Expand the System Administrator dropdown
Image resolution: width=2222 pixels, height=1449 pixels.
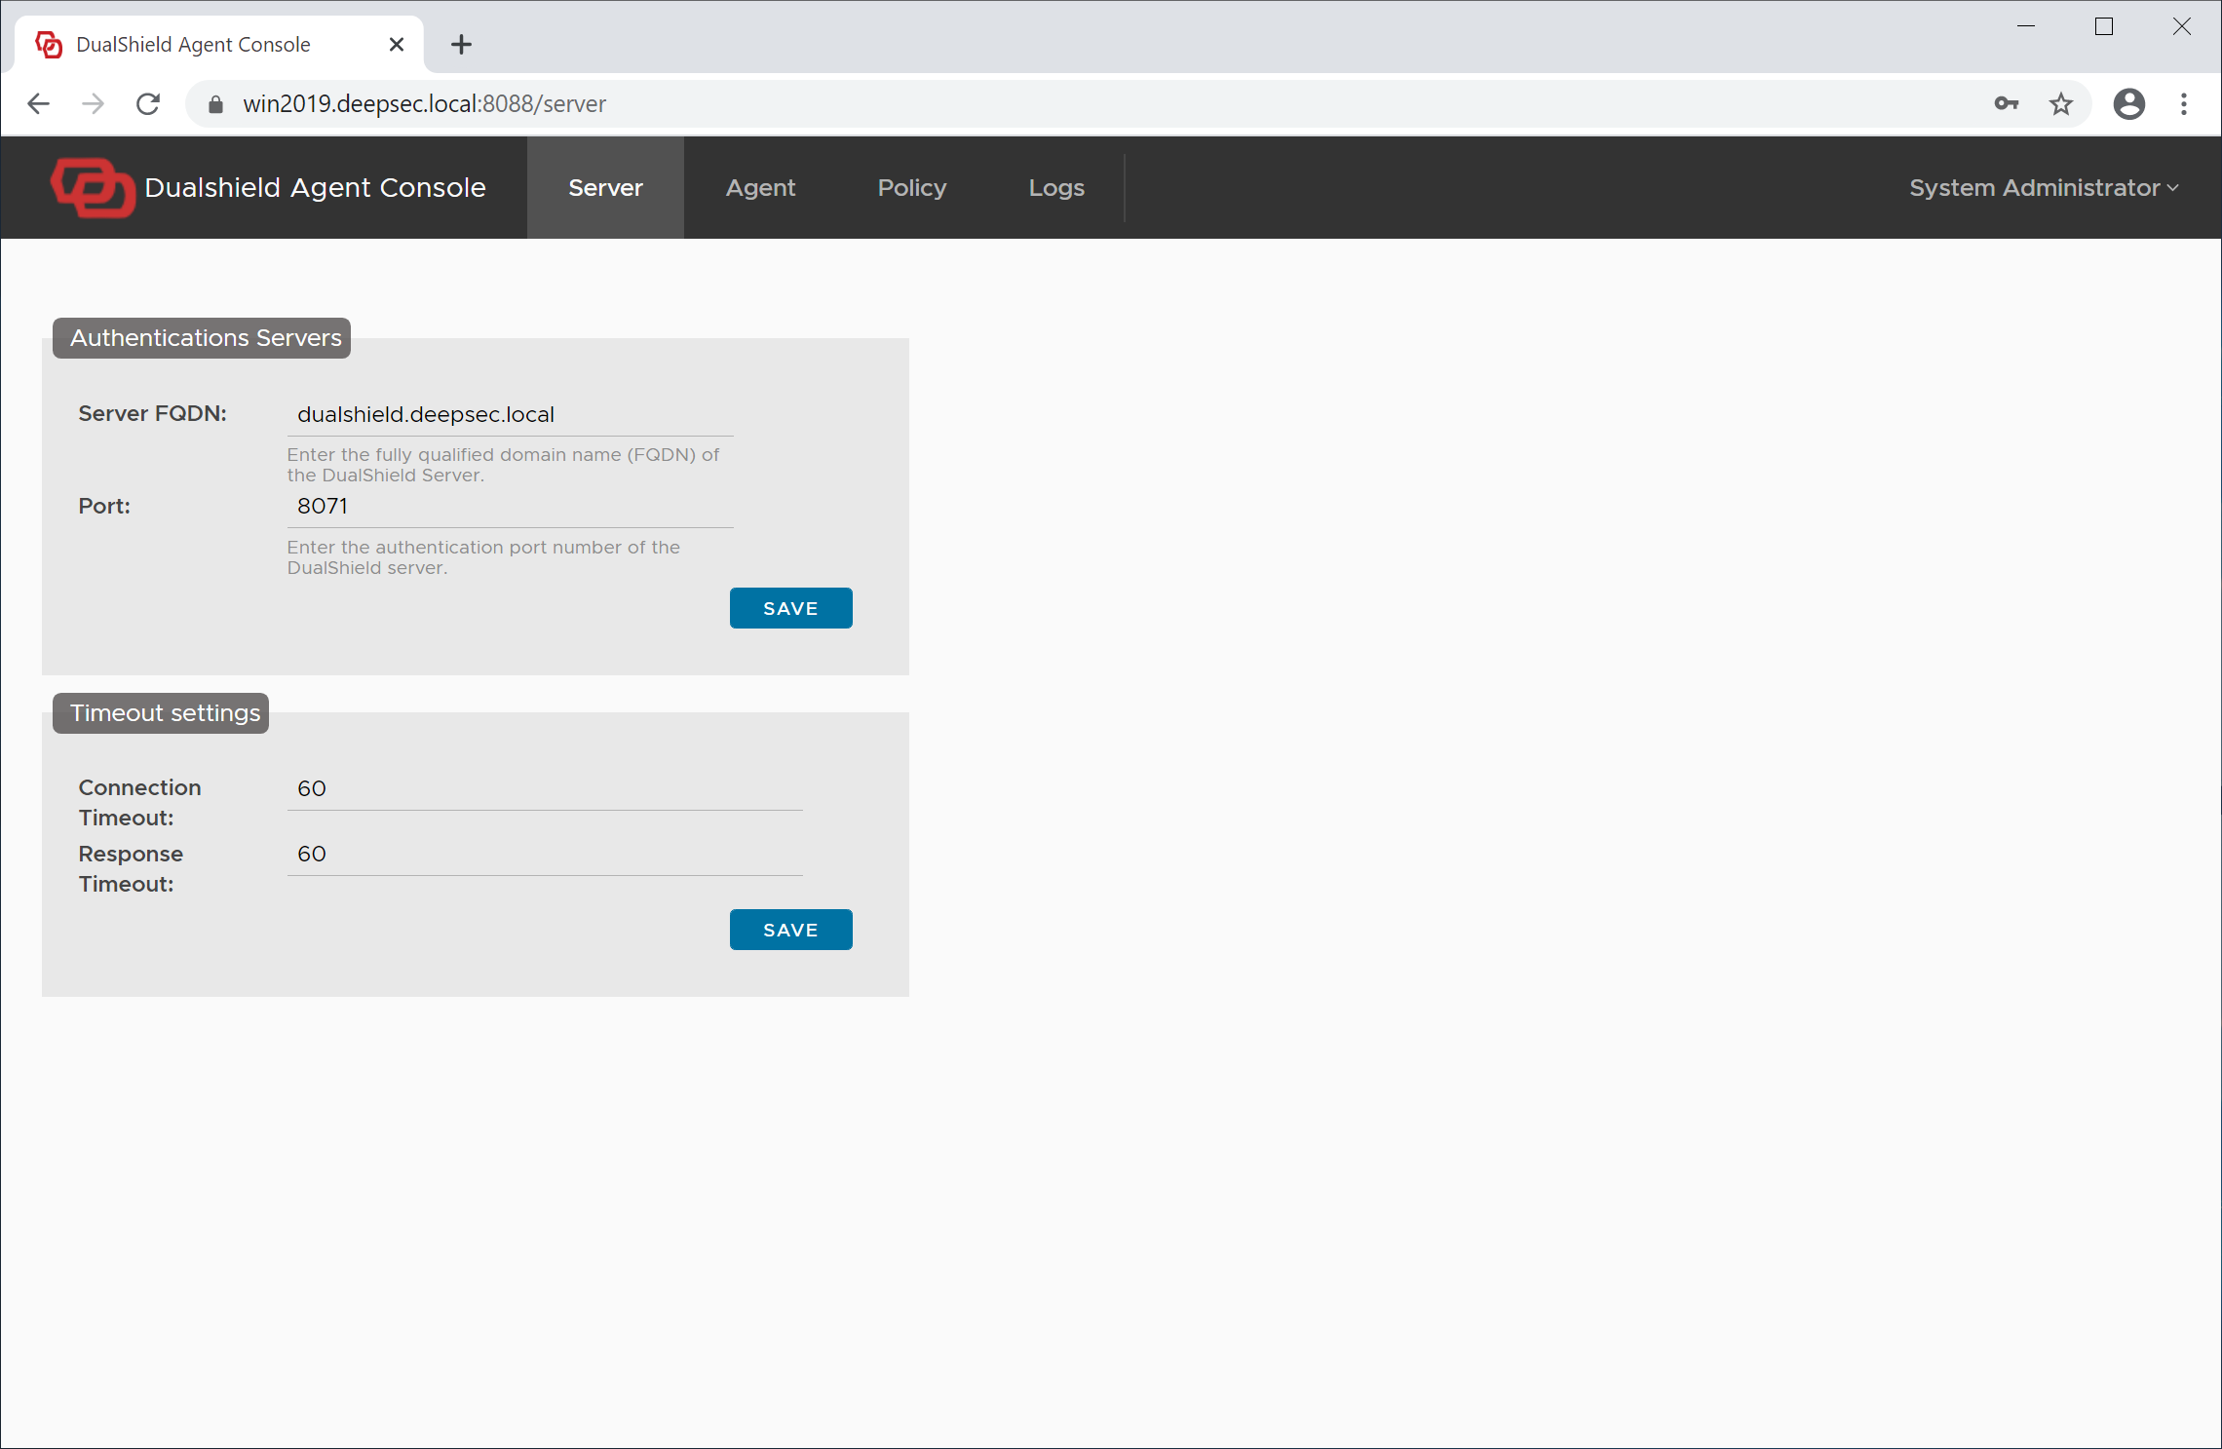point(2043,188)
